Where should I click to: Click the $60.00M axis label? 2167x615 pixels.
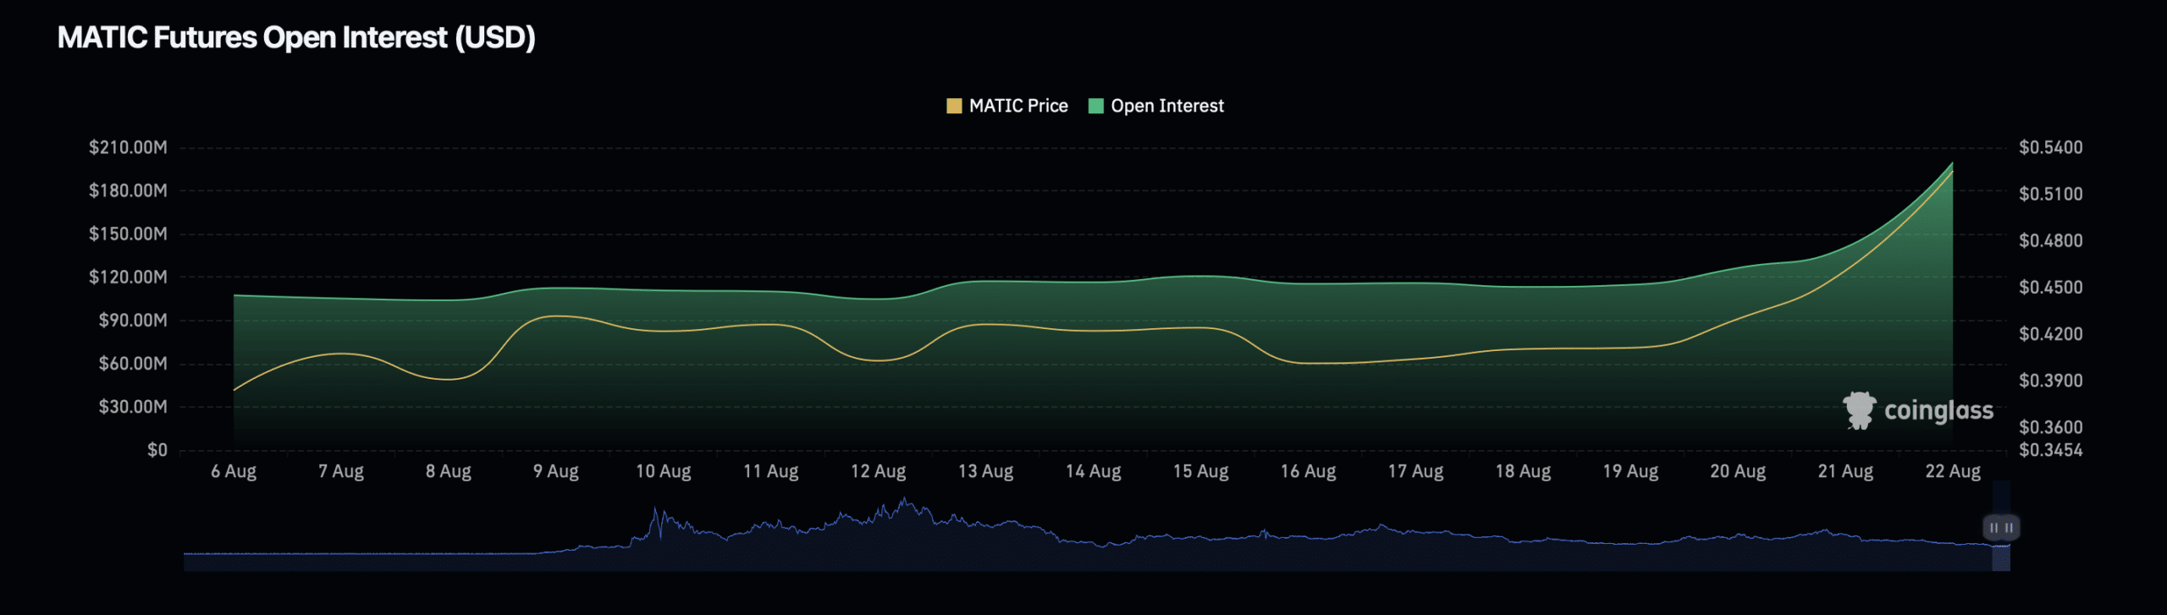133,363
